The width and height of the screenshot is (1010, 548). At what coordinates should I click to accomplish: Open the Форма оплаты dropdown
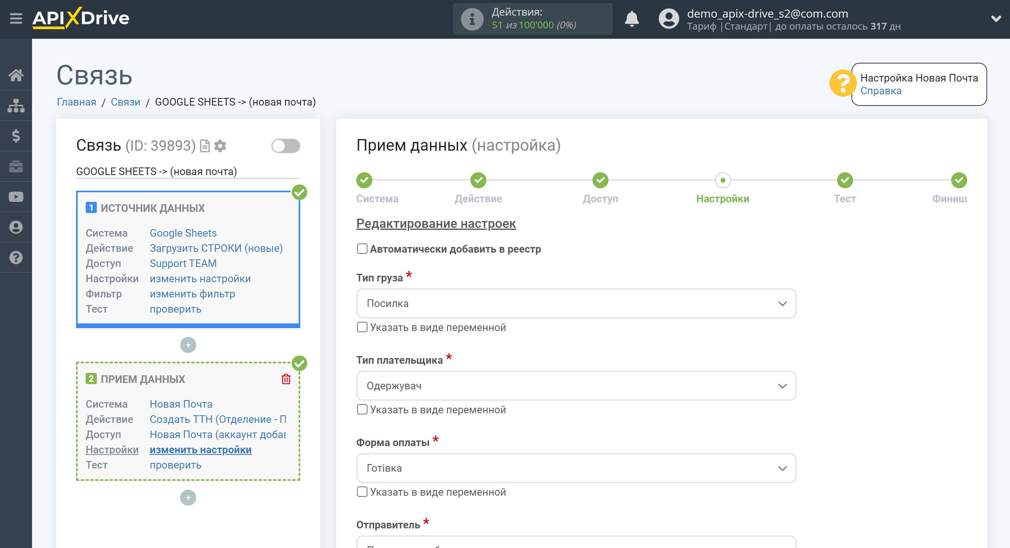(576, 468)
